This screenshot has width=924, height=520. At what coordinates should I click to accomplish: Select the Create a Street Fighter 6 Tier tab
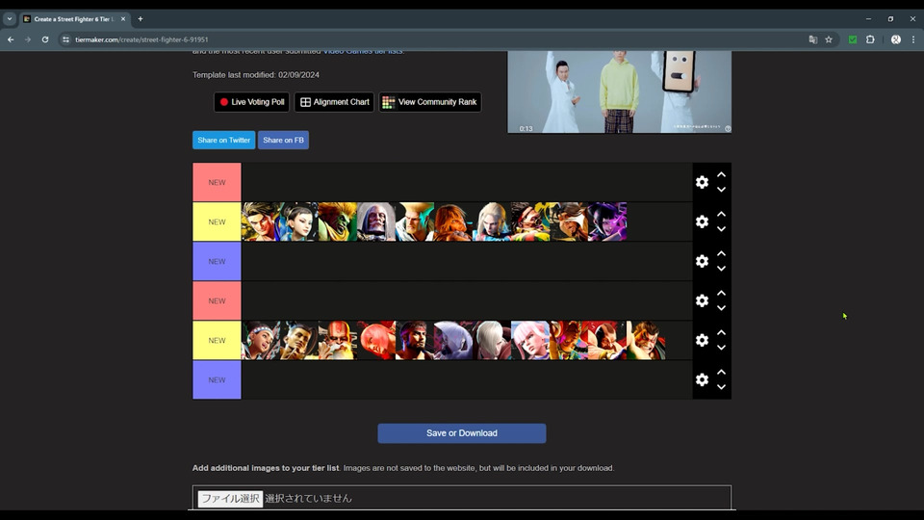click(x=74, y=19)
